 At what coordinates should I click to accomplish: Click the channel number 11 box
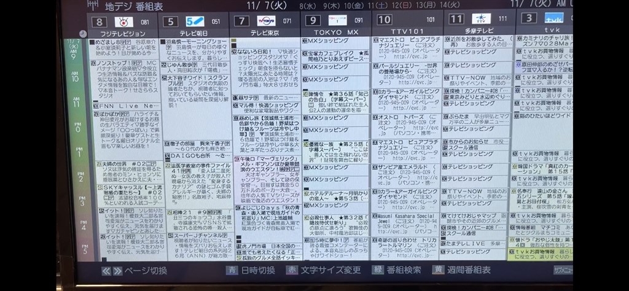point(456,19)
